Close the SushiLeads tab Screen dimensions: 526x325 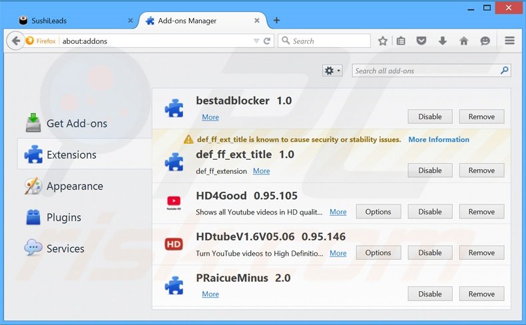pyautogui.click(x=130, y=21)
